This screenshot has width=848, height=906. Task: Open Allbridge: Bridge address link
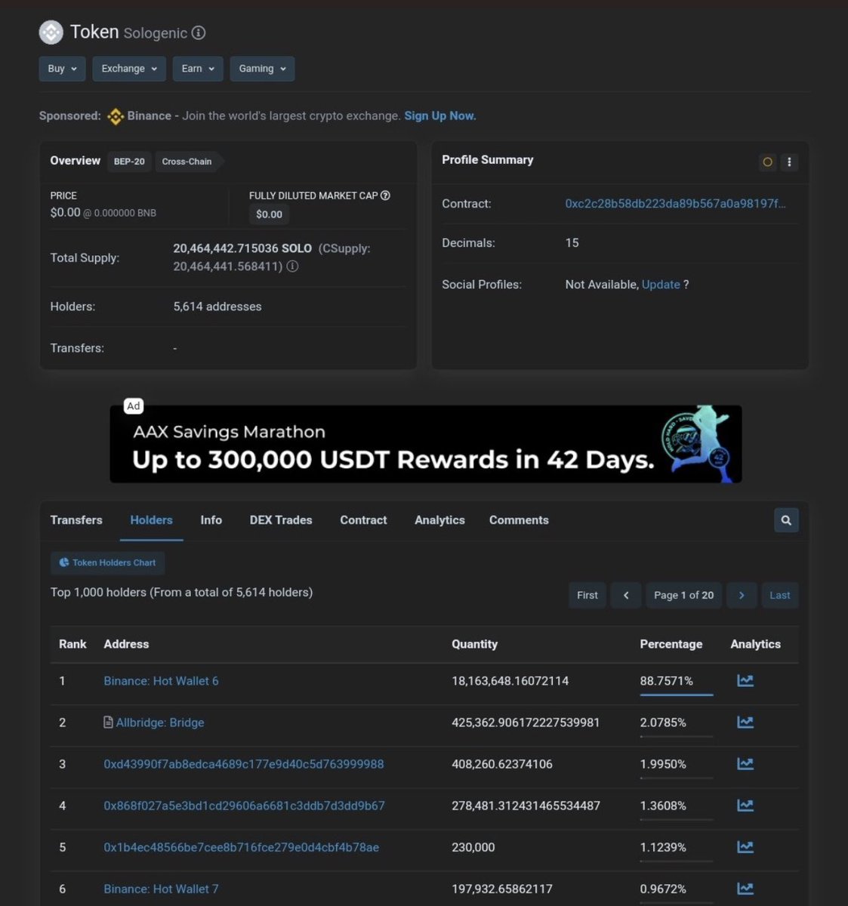(160, 723)
